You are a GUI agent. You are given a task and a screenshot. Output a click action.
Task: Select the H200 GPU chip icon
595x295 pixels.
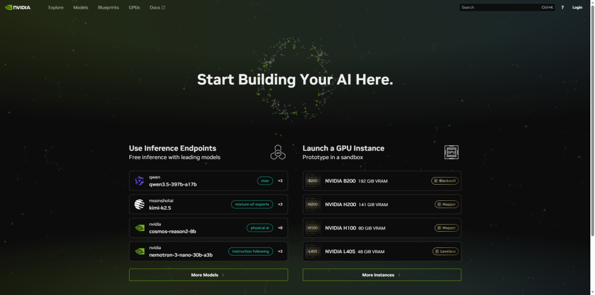coord(313,204)
